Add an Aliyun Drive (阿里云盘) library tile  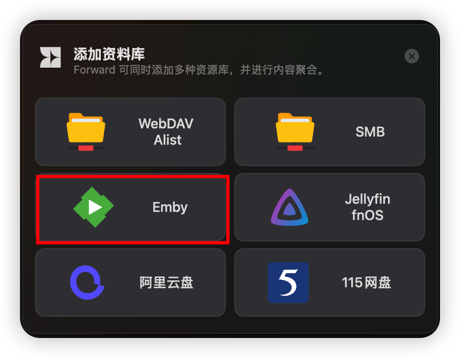pyautogui.click(x=131, y=282)
